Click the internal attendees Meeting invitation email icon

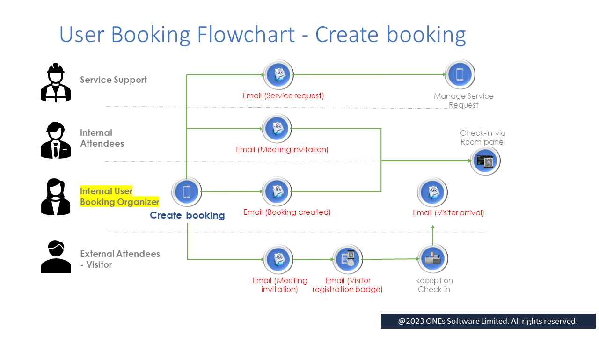pos(278,128)
